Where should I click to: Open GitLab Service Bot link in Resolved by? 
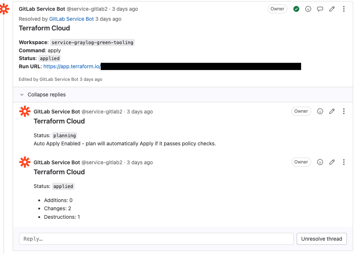(x=71, y=19)
